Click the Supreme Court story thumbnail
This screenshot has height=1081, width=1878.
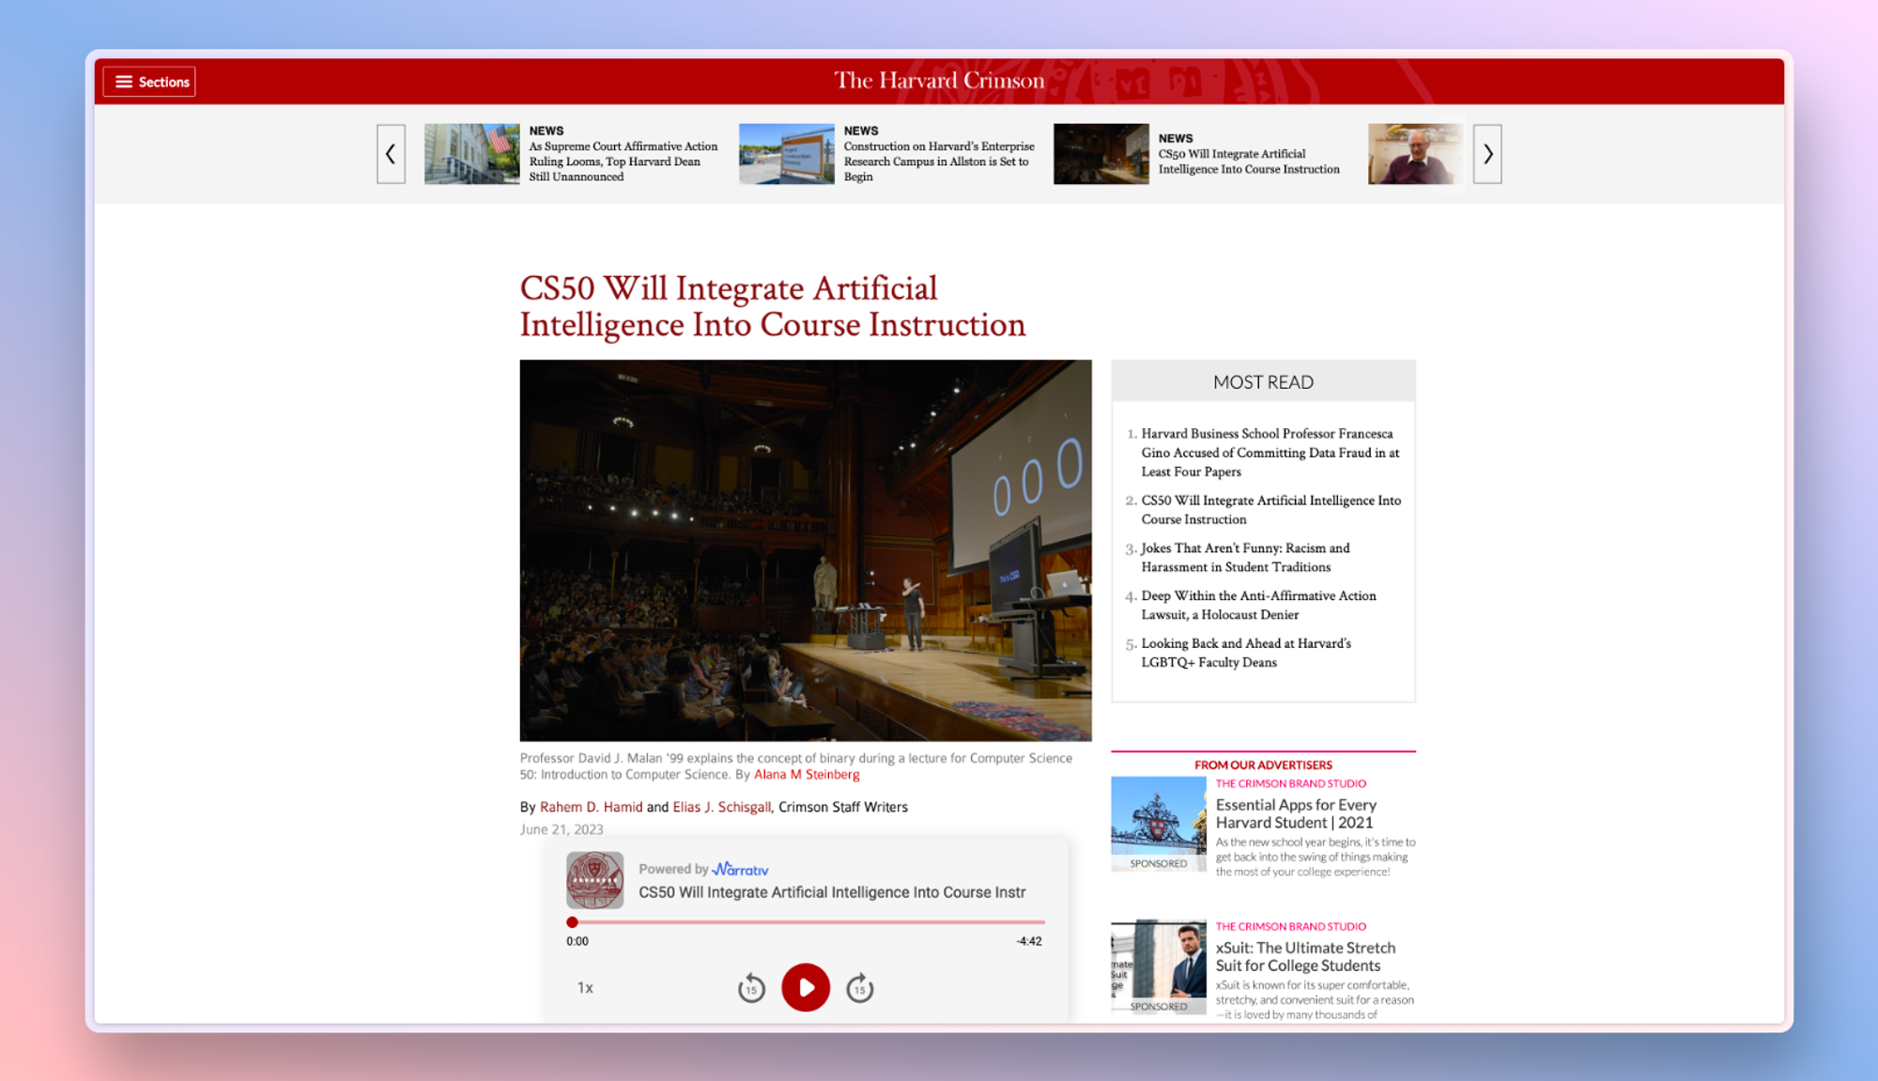coord(471,154)
